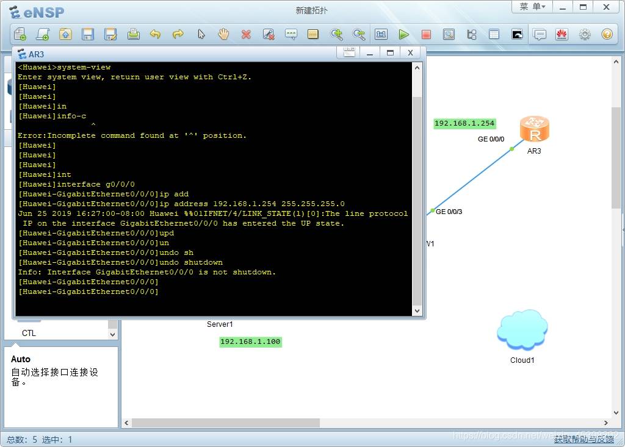Click the New Sample Topology icon
Screen dimensions: 625x447
pos(43,34)
